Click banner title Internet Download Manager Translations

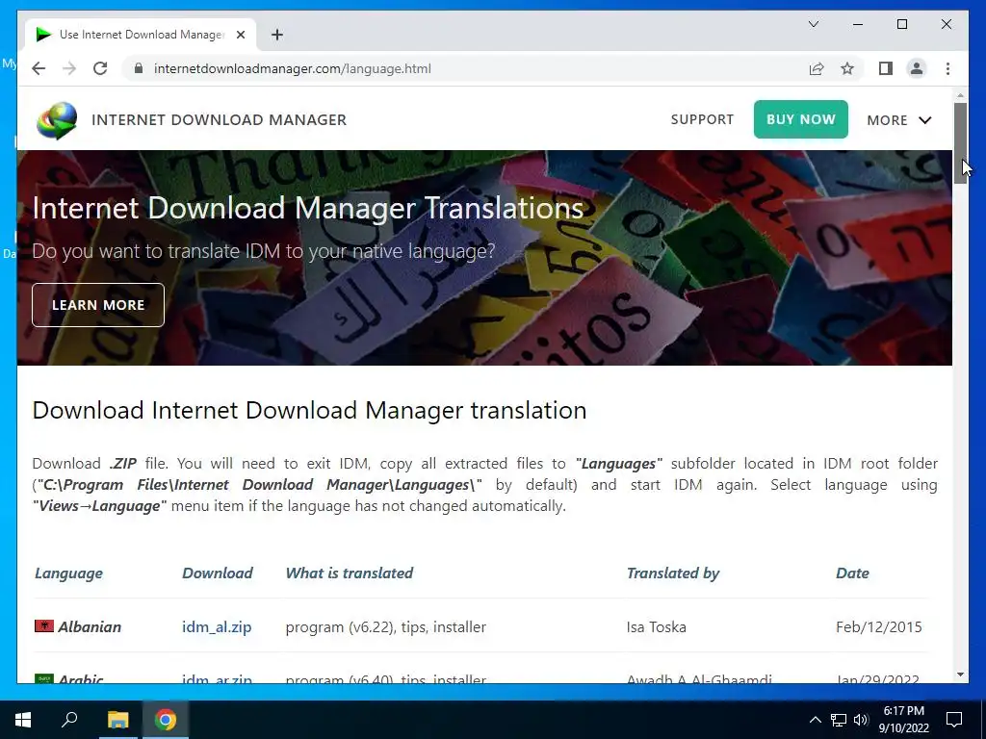pos(308,208)
